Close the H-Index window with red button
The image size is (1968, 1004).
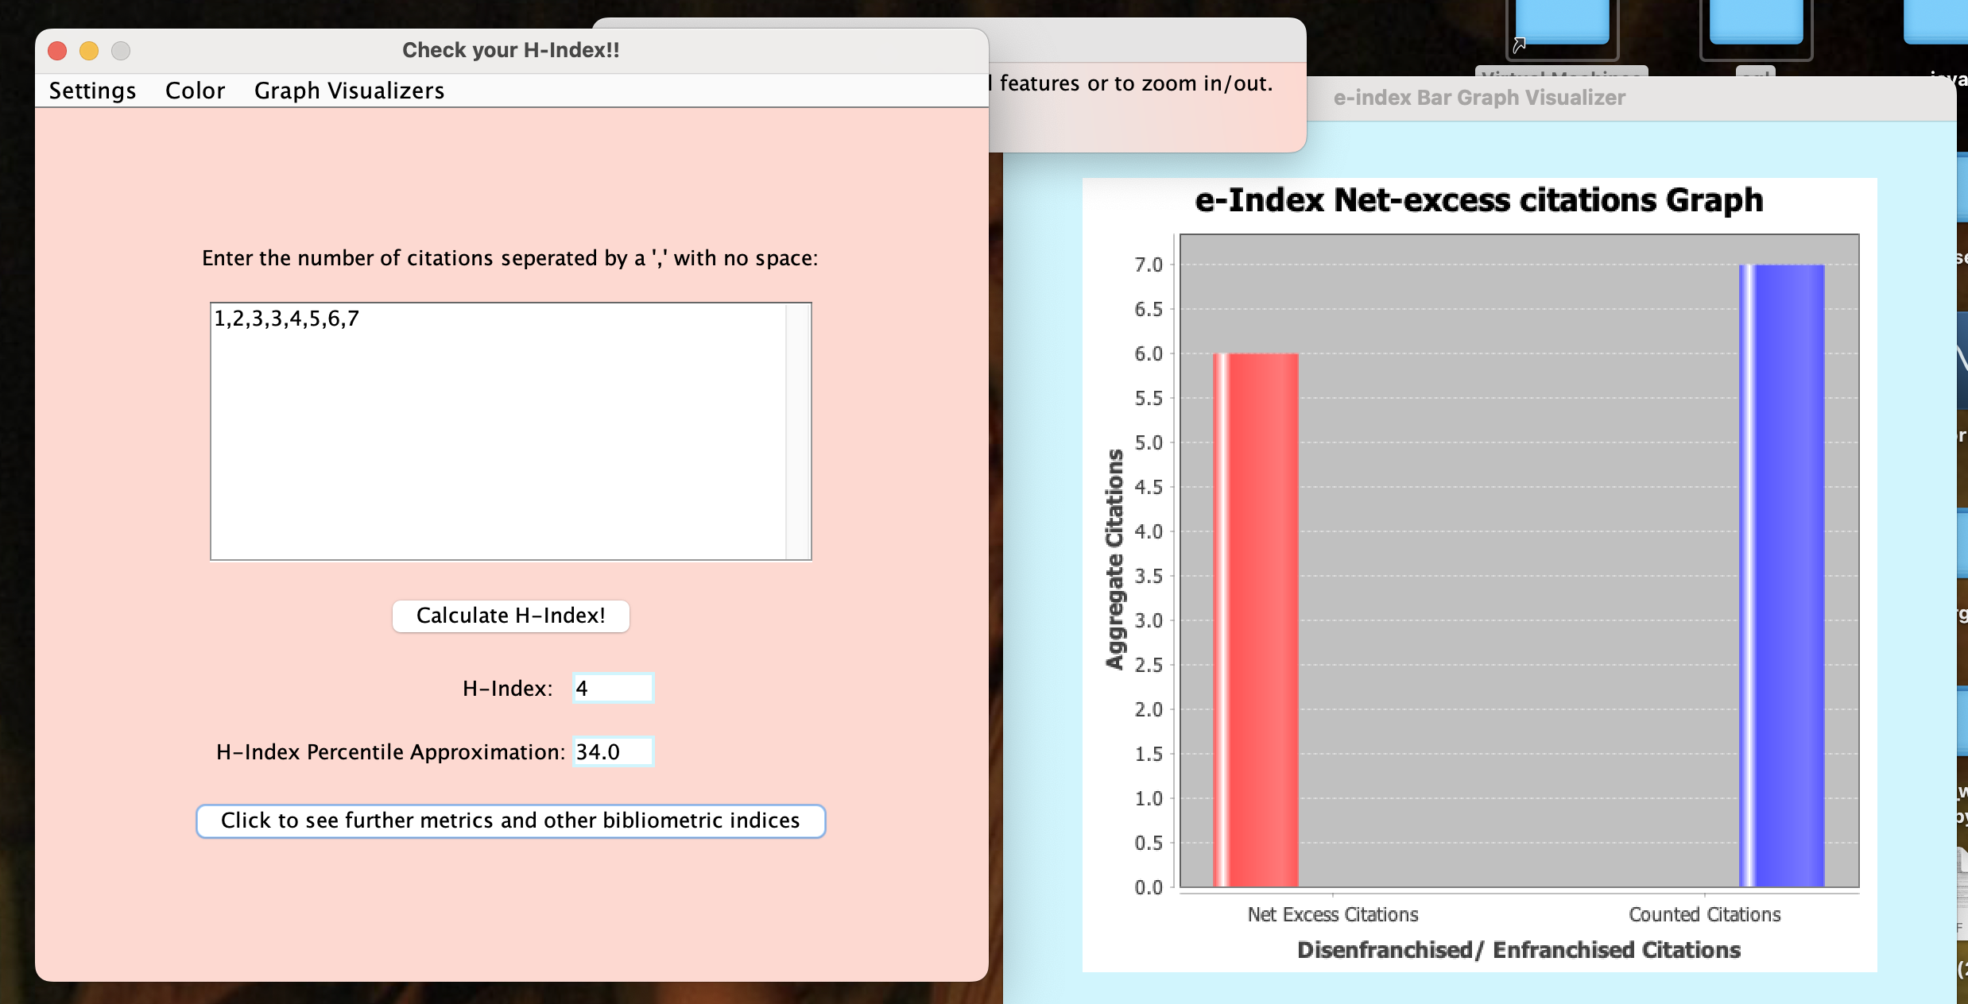coord(57,51)
